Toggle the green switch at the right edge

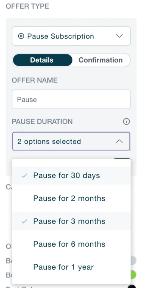133,275
